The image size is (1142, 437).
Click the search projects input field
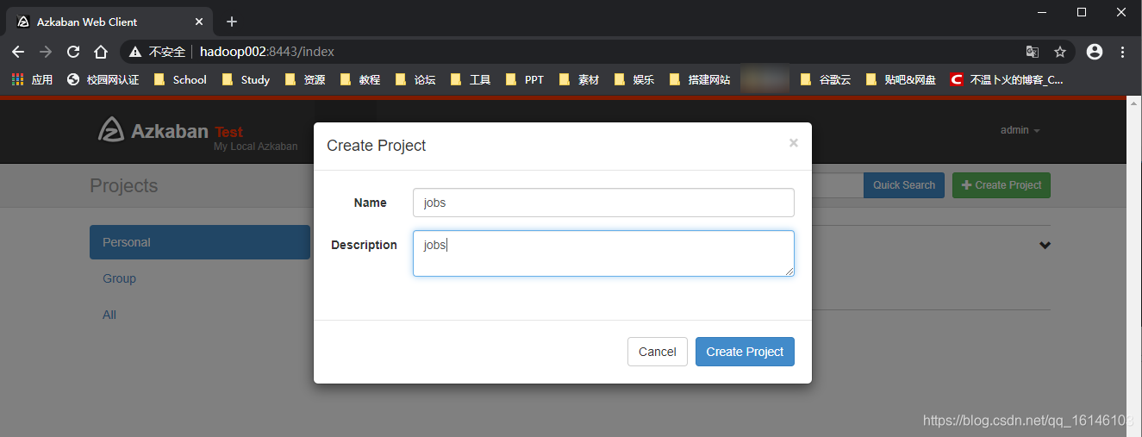[837, 185]
